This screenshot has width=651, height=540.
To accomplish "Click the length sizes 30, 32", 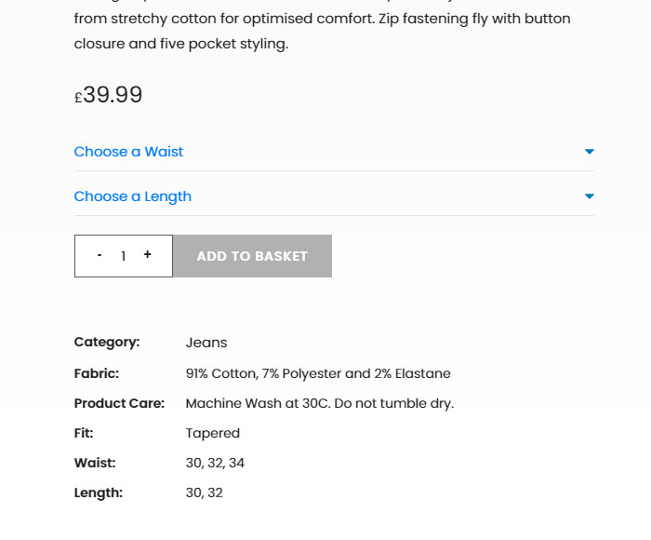I will [205, 493].
